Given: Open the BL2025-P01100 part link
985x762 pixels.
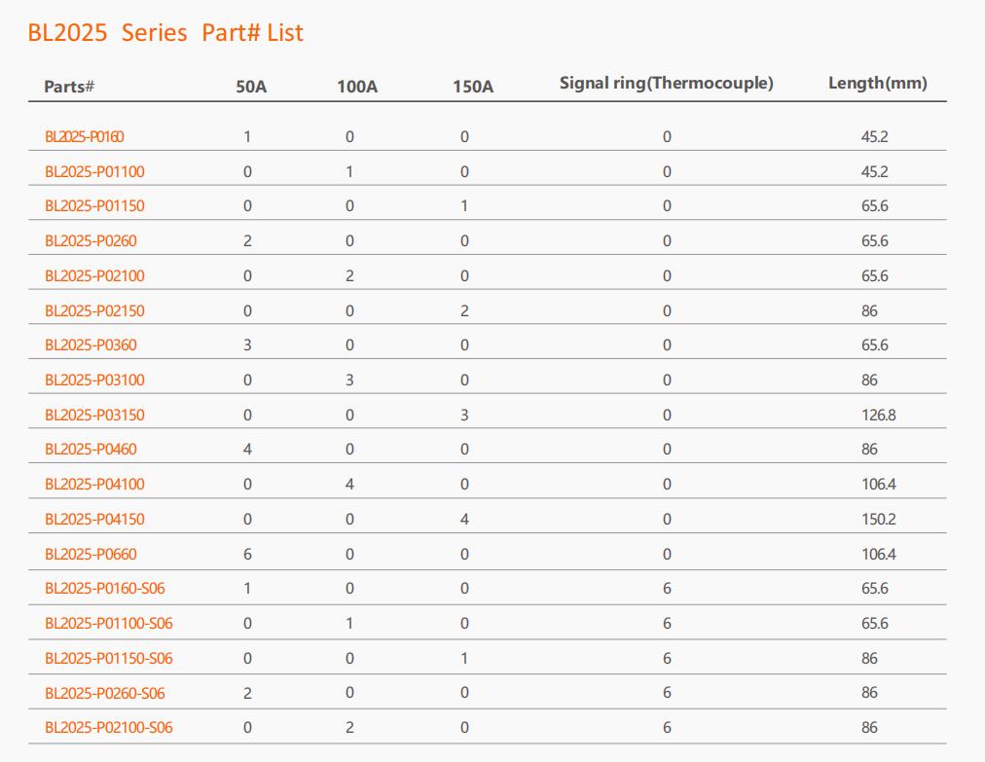Looking at the screenshot, I should click(94, 171).
